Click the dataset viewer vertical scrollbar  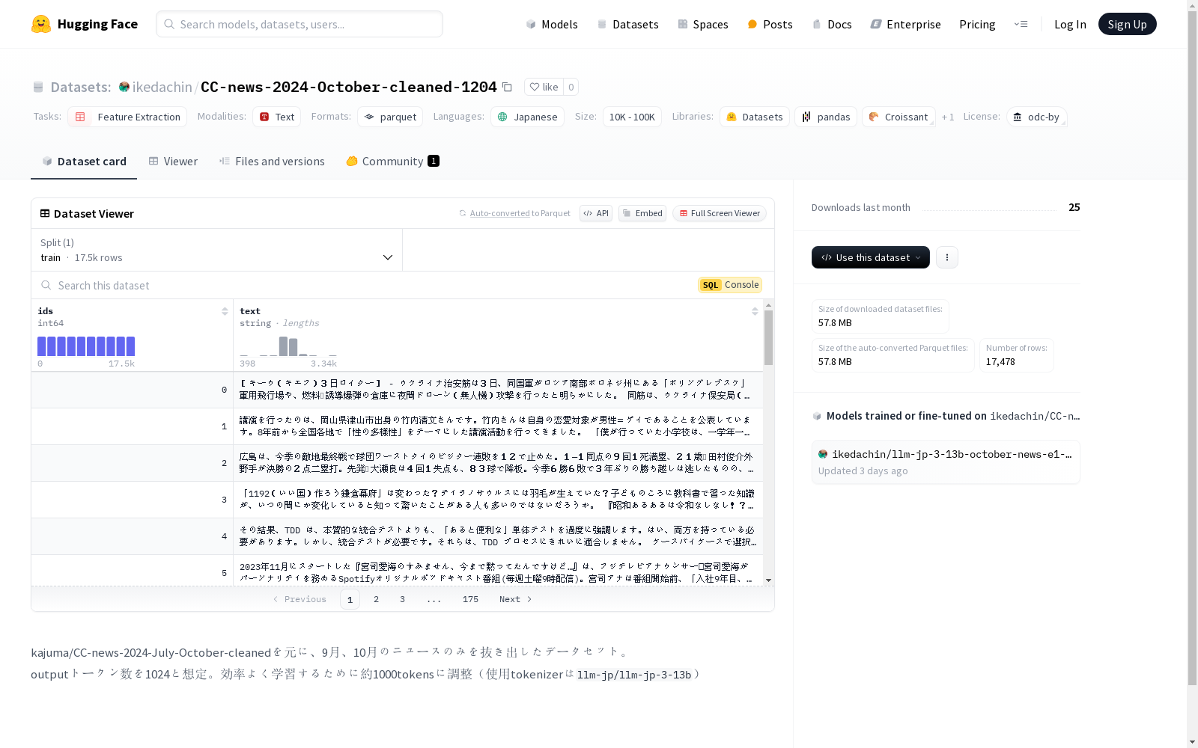768,338
